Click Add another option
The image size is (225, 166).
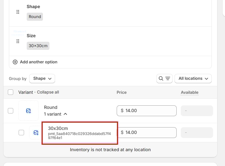point(38,62)
